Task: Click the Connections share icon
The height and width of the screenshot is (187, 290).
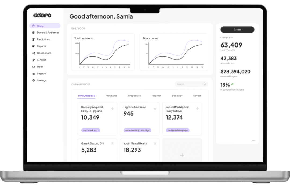Action: pos(33,53)
